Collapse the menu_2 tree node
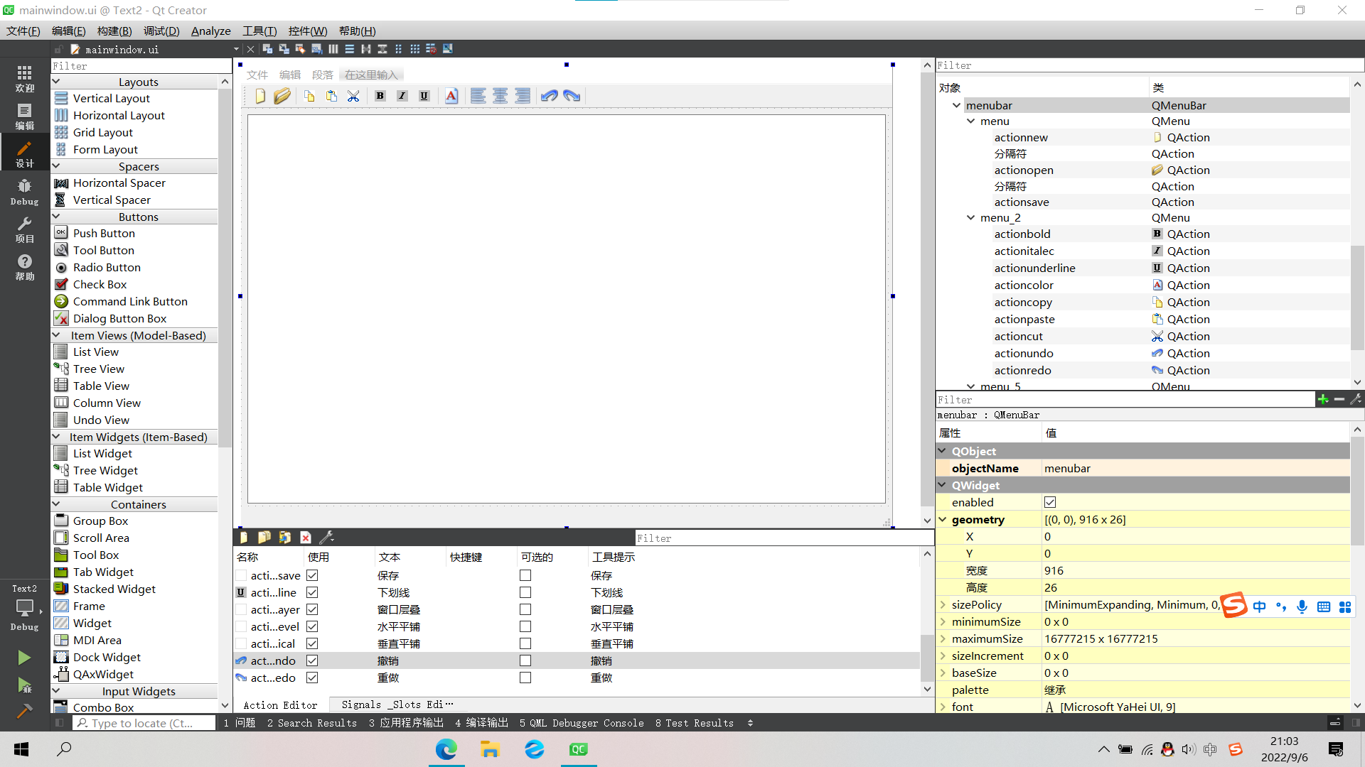The height and width of the screenshot is (767, 1365). tap(971, 218)
